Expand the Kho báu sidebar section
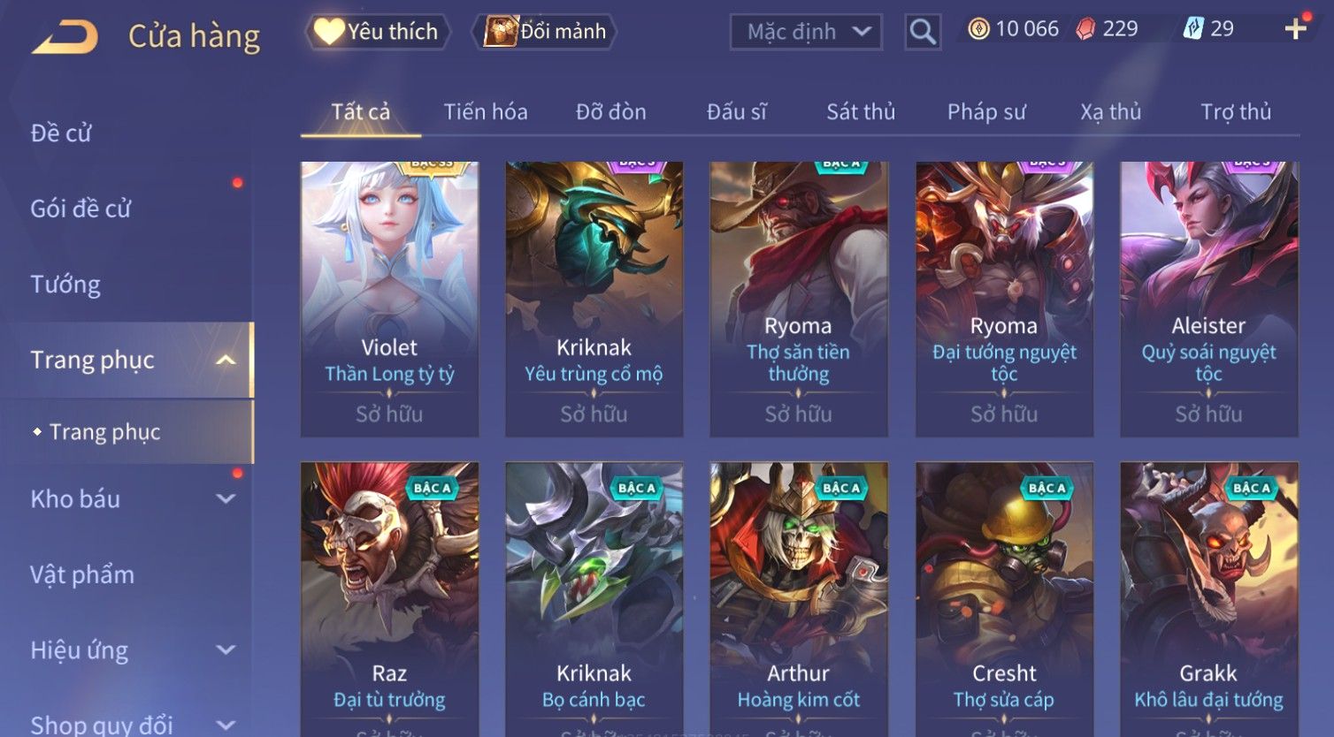Image resolution: width=1334 pixels, height=737 pixels. pos(226,498)
